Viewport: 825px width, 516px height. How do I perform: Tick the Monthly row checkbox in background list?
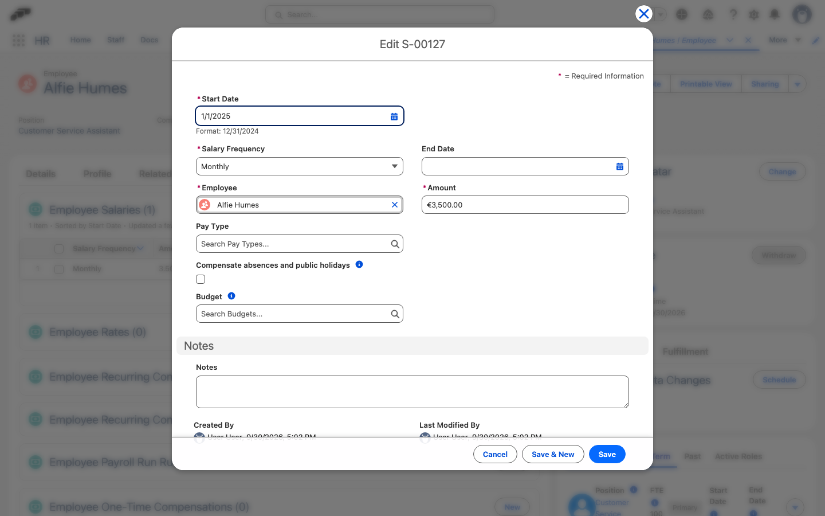click(x=59, y=269)
